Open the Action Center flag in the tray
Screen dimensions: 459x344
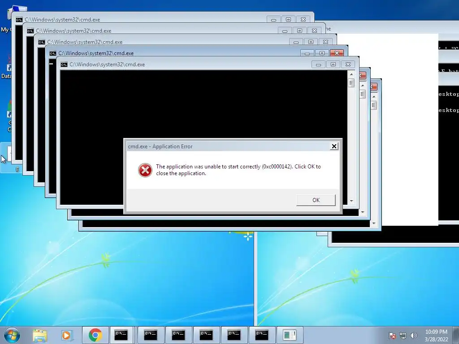[392, 335]
